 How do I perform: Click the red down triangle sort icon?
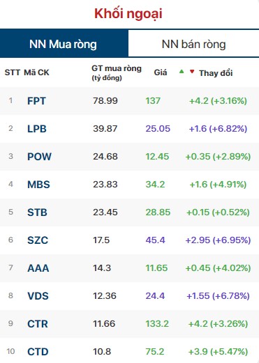[192, 72]
